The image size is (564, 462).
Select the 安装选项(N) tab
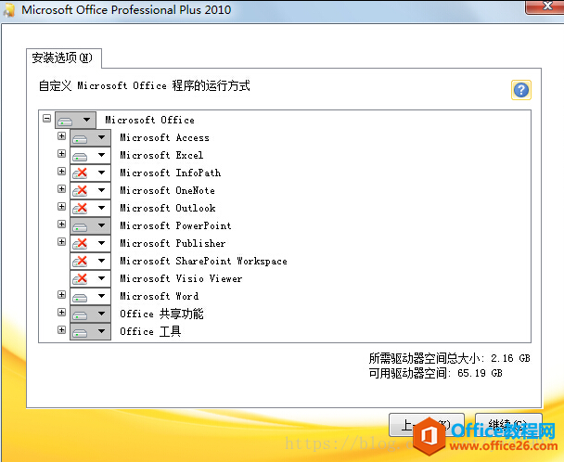62,58
